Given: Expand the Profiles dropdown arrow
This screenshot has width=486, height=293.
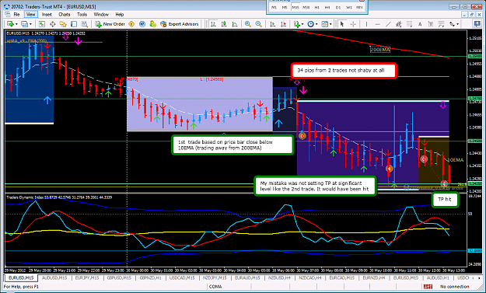Looking at the screenshot, I should point(30,24).
